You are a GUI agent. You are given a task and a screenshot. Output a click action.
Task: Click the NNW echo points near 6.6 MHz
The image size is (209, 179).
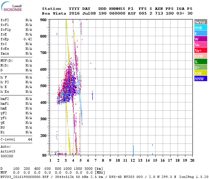[x=93, y=95]
